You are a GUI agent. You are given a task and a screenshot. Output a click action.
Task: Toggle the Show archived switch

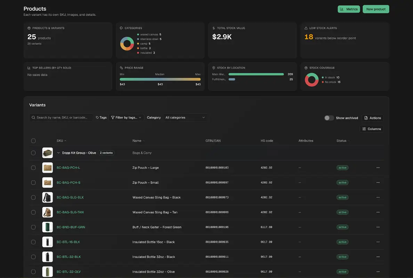tap(329, 118)
